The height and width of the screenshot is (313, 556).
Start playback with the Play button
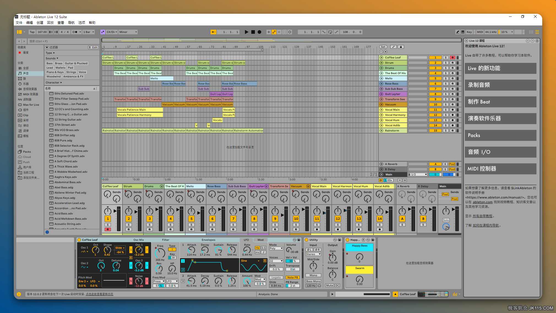[x=246, y=32]
